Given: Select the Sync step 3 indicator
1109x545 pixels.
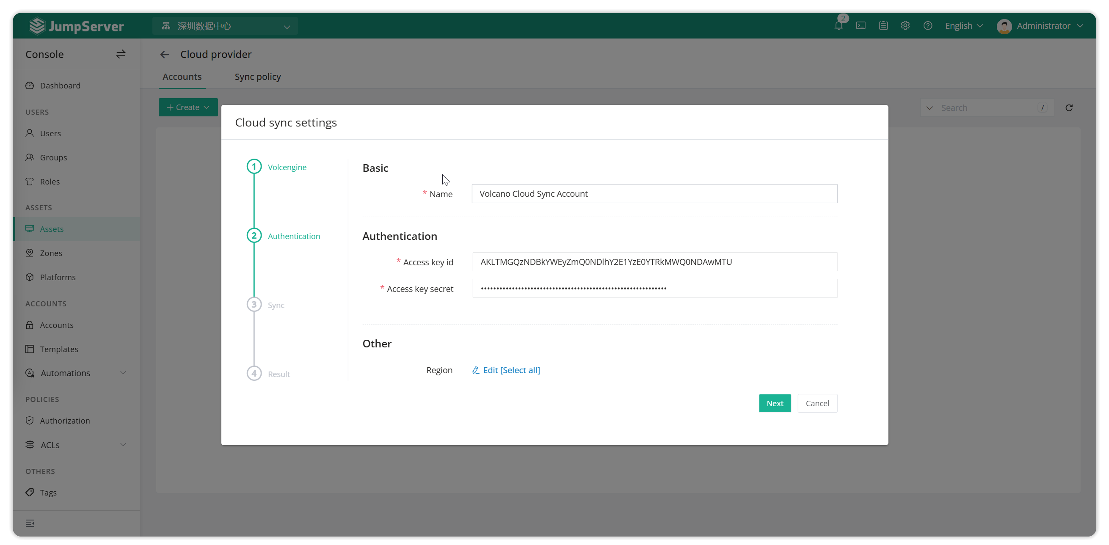Looking at the screenshot, I should [254, 304].
